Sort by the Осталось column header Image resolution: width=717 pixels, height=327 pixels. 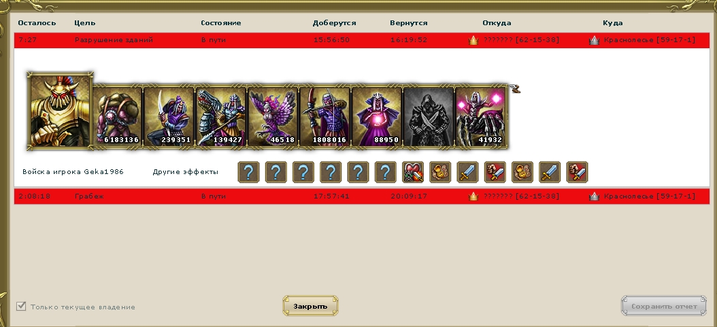[37, 23]
